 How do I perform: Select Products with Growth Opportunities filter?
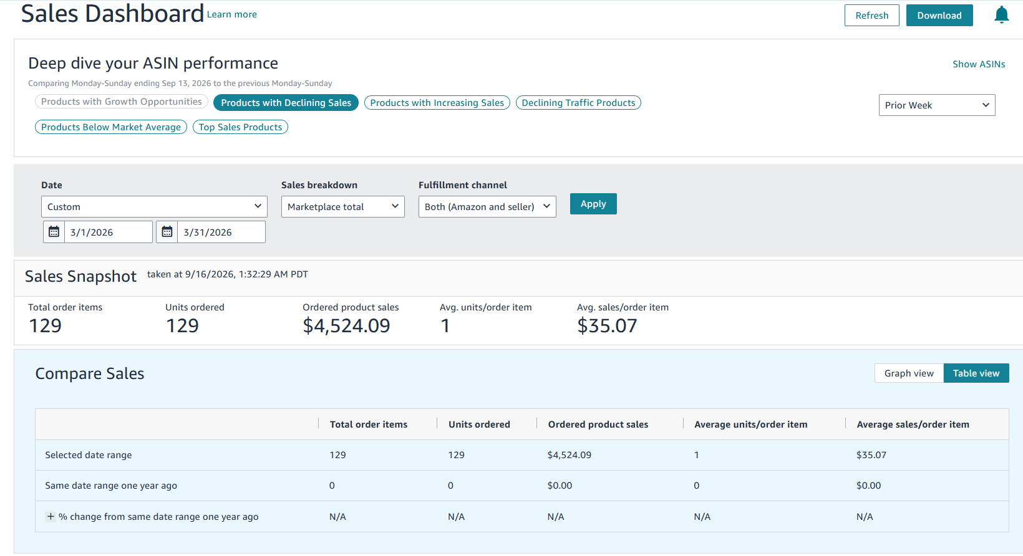click(122, 102)
